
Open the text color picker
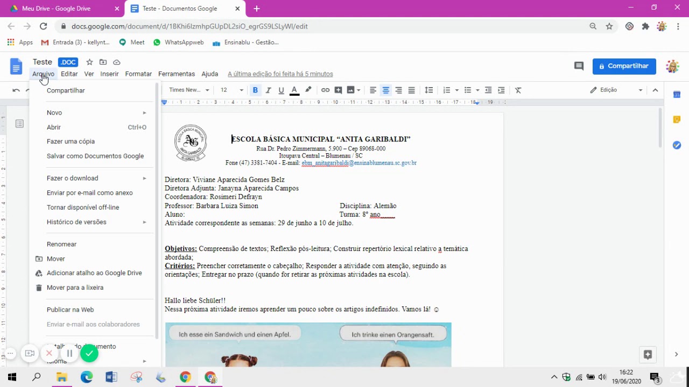pos(294,90)
